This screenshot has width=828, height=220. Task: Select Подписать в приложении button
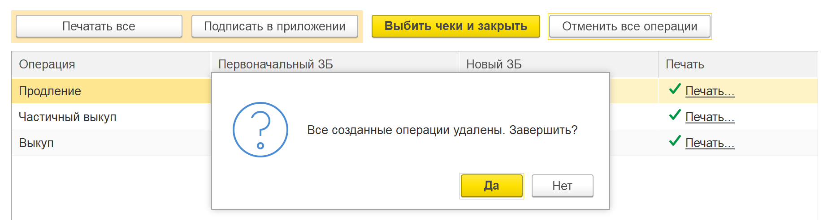point(274,26)
